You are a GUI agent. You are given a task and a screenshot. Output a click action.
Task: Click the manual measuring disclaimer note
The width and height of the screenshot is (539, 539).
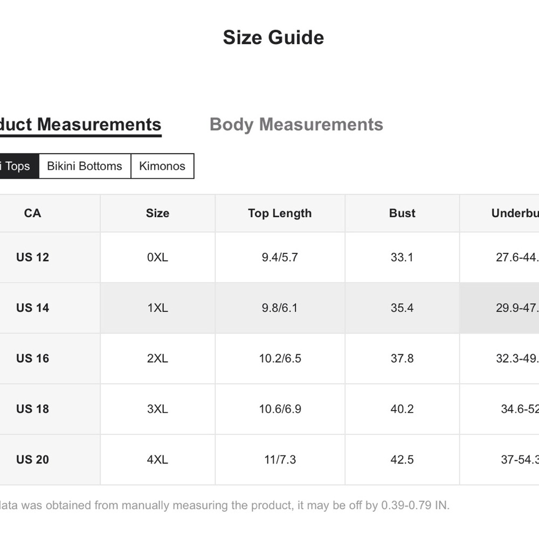(x=224, y=506)
